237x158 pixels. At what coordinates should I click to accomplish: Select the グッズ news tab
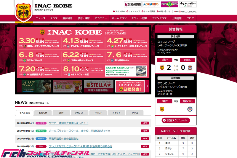[x=135, y=113]
